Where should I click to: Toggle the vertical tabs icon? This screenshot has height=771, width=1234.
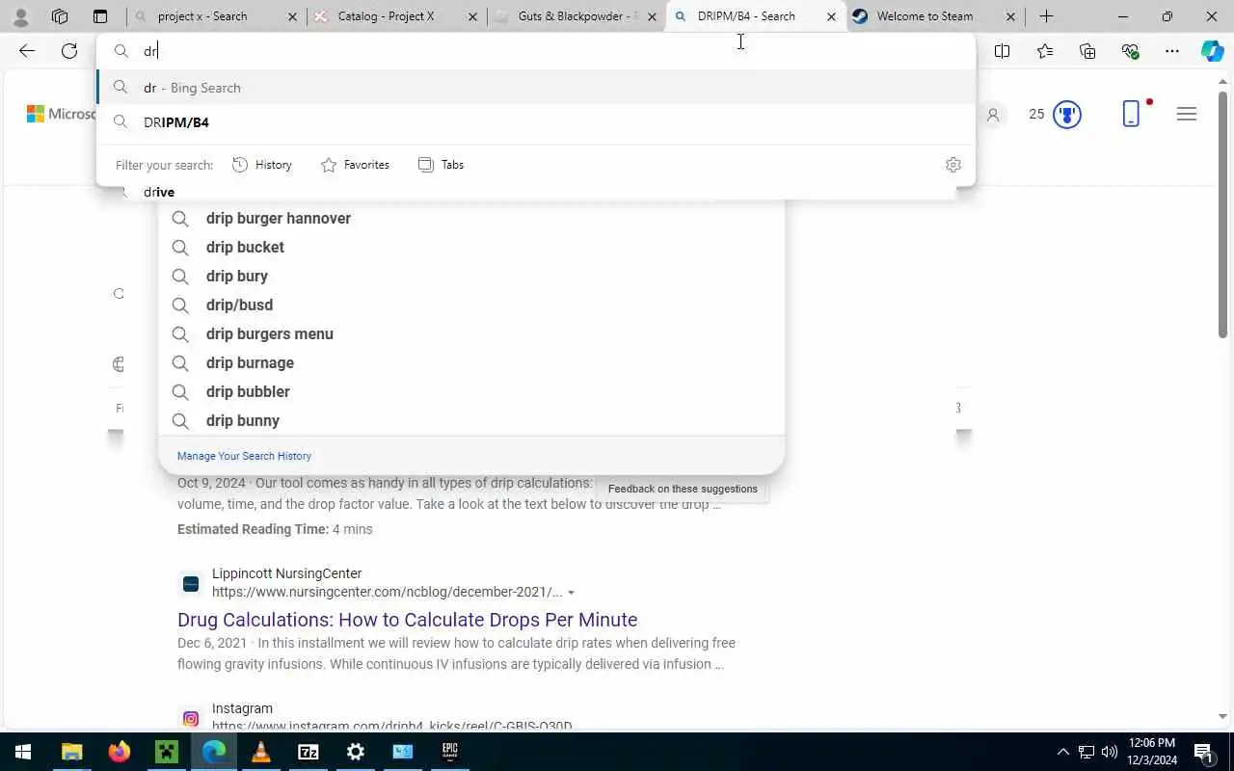point(100,16)
